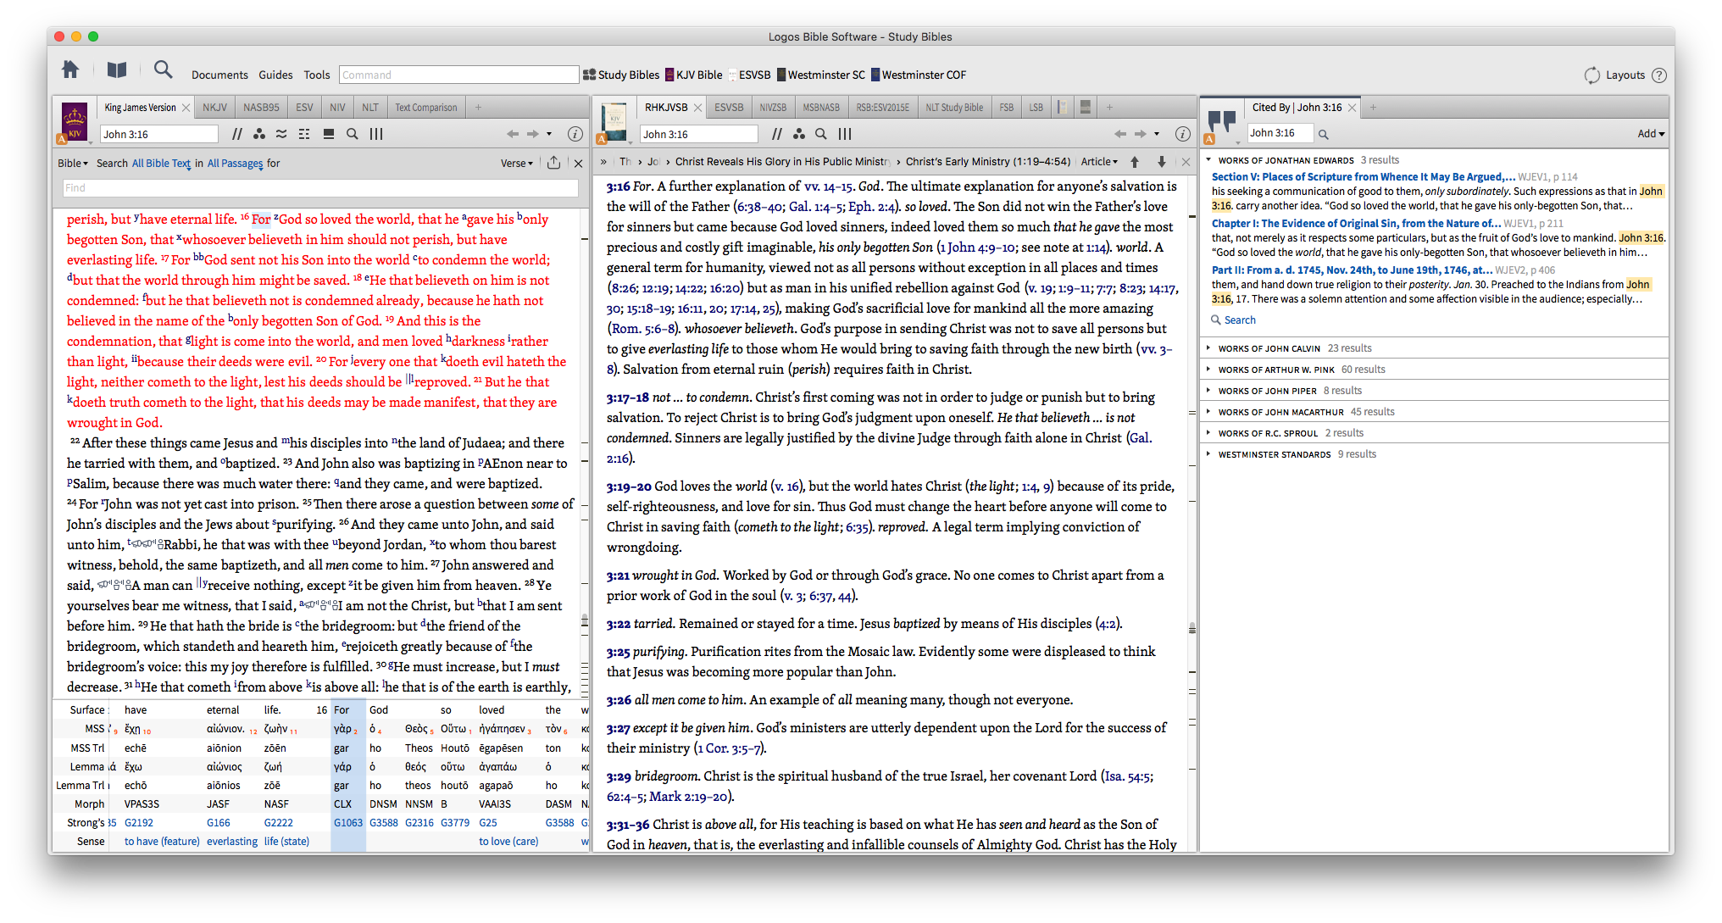Viewport: 1722px width, 923px height.
Task: Open the Home page icon
Action: pyautogui.click(x=70, y=70)
